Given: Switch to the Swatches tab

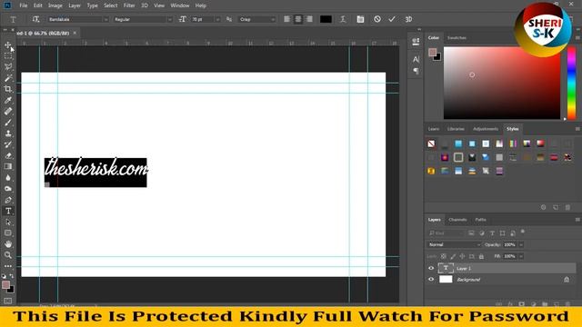Looking at the screenshot, I should coord(457,38).
